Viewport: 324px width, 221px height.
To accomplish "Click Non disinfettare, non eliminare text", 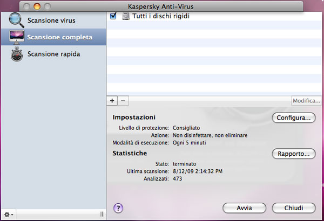I will coord(210,135).
